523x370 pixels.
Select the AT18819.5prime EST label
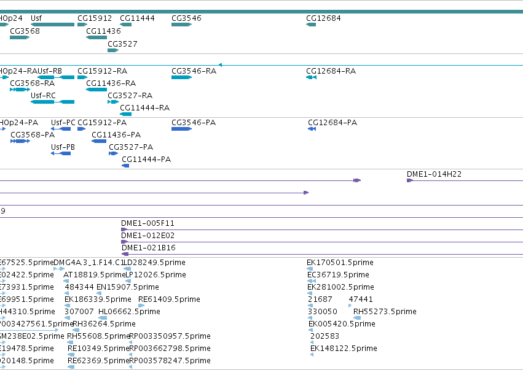point(94,275)
